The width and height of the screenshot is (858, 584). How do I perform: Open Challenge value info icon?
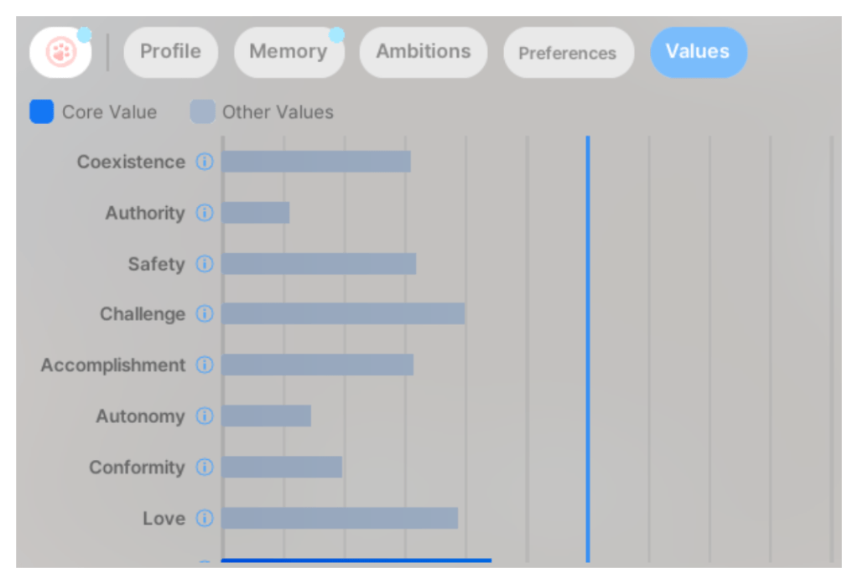pos(205,314)
